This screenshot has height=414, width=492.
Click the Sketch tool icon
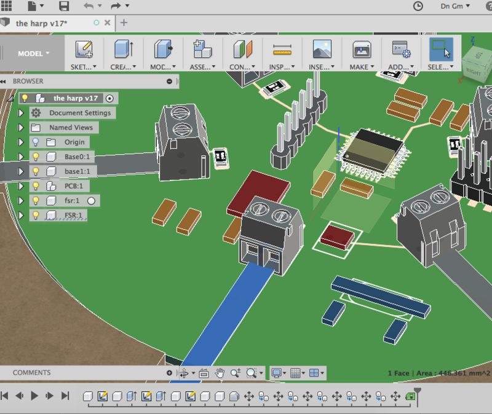pyautogui.click(x=83, y=50)
